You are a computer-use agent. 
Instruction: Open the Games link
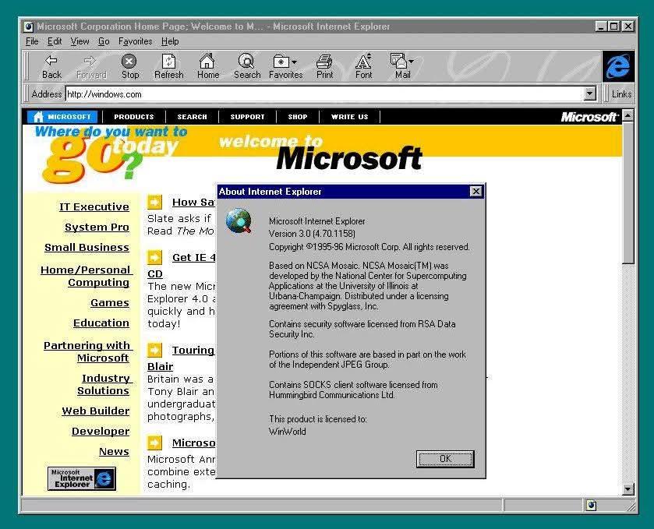tap(110, 302)
